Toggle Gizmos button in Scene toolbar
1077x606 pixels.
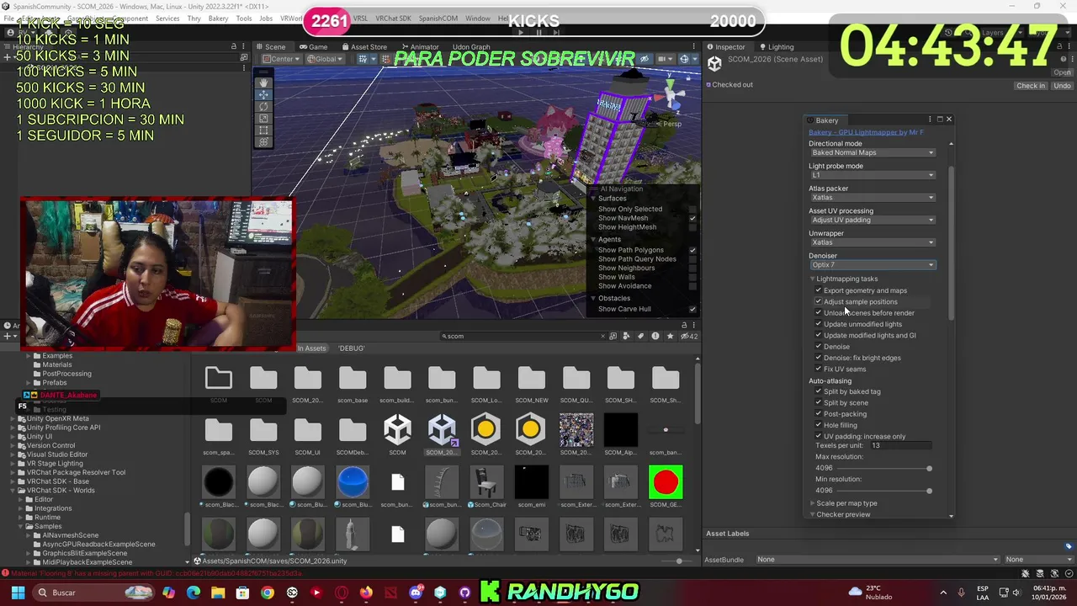[684, 59]
